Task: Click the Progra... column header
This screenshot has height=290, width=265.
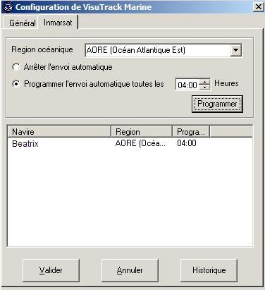Action: pos(191,132)
